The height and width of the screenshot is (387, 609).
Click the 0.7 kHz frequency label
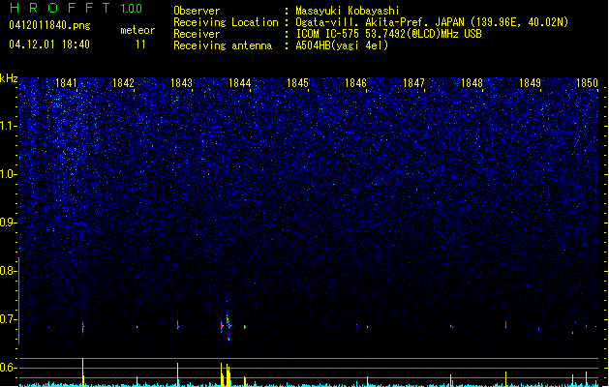pos(9,319)
